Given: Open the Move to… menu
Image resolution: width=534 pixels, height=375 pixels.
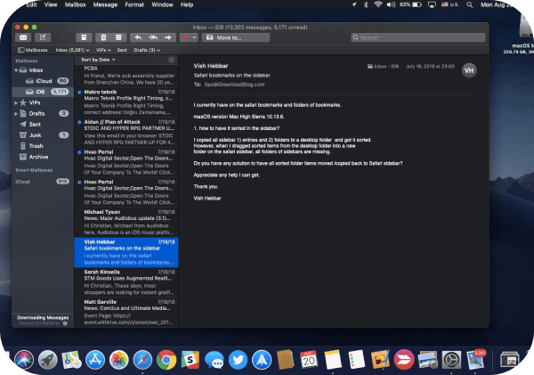Looking at the screenshot, I should point(236,37).
